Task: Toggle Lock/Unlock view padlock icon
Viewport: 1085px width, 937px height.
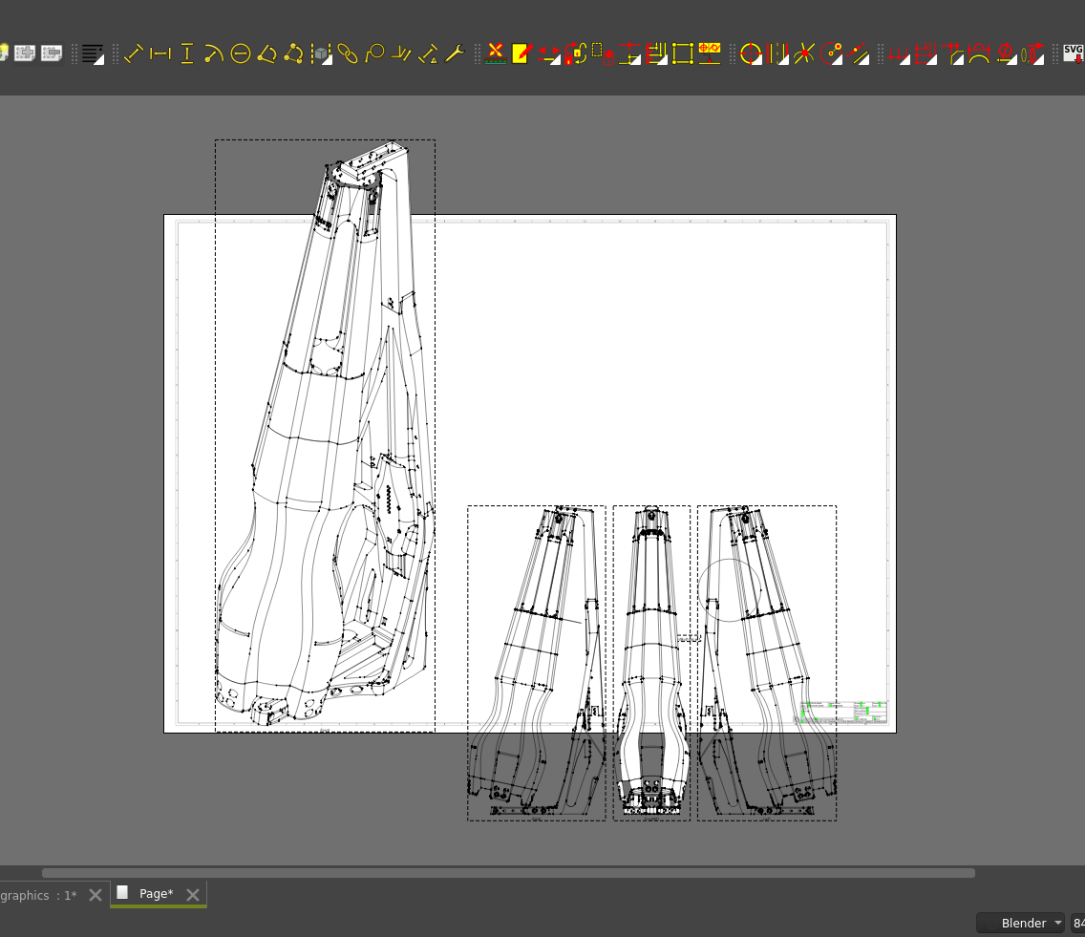Action: point(576,53)
